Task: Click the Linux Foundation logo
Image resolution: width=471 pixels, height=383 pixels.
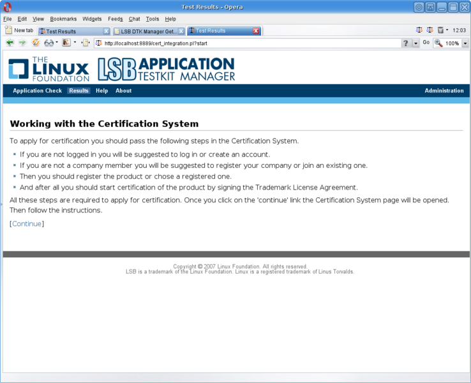Action: [x=49, y=69]
